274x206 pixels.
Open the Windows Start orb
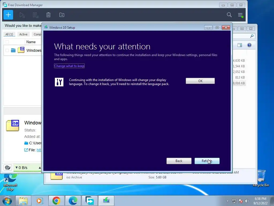pos(7,201)
